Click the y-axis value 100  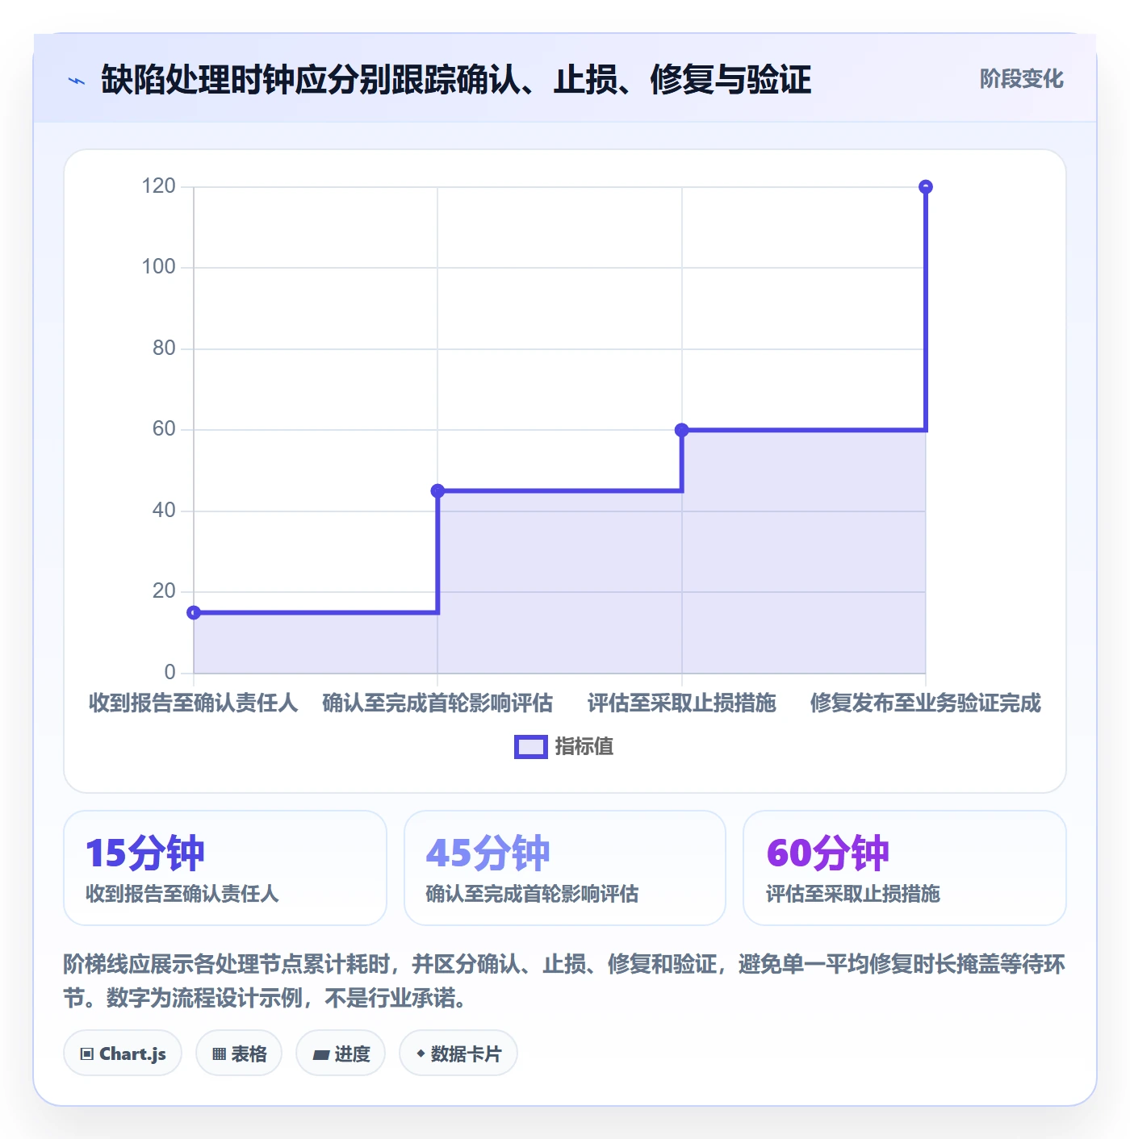158,267
